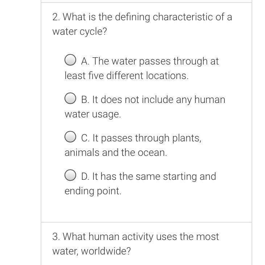The width and height of the screenshot is (265, 265).
Task: Click the question number '2.'
Action: tap(56, 17)
